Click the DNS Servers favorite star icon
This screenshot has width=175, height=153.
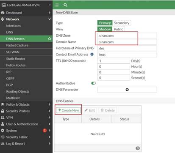[50, 39]
